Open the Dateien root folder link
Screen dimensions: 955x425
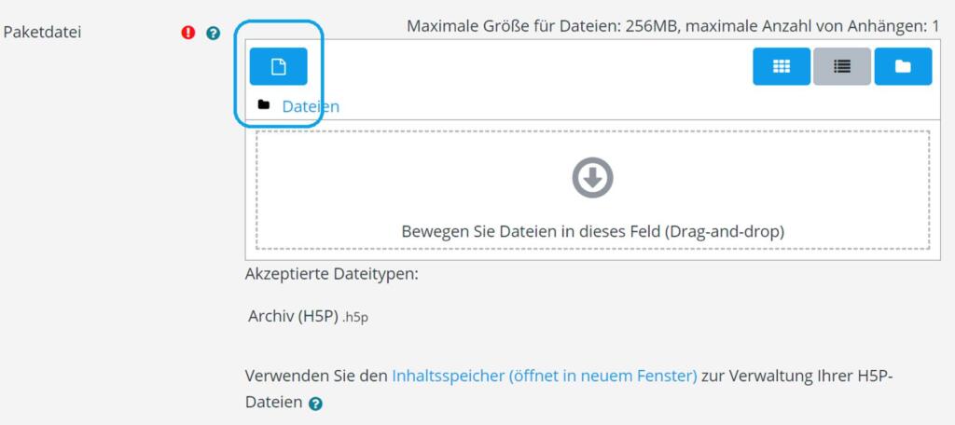click(311, 106)
